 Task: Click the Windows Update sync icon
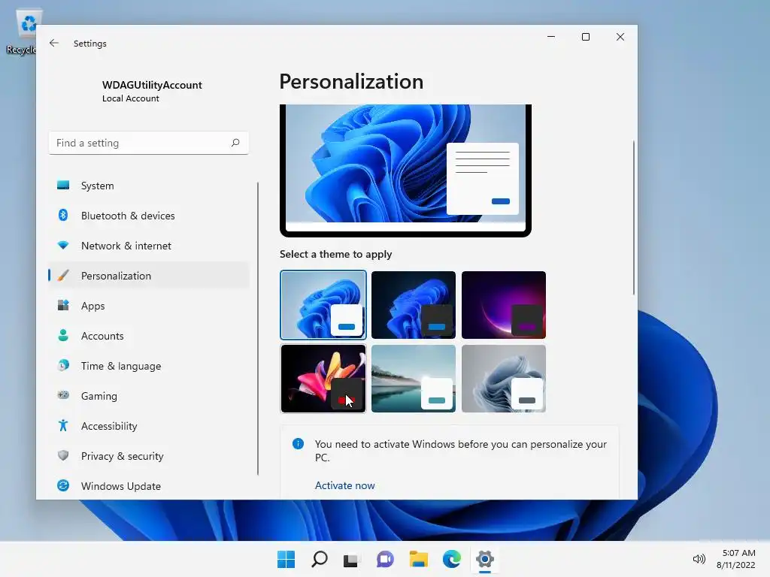pyautogui.click(x=63, y=485)
